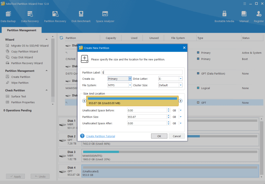Sort by Capacity column header

point(111,38)
